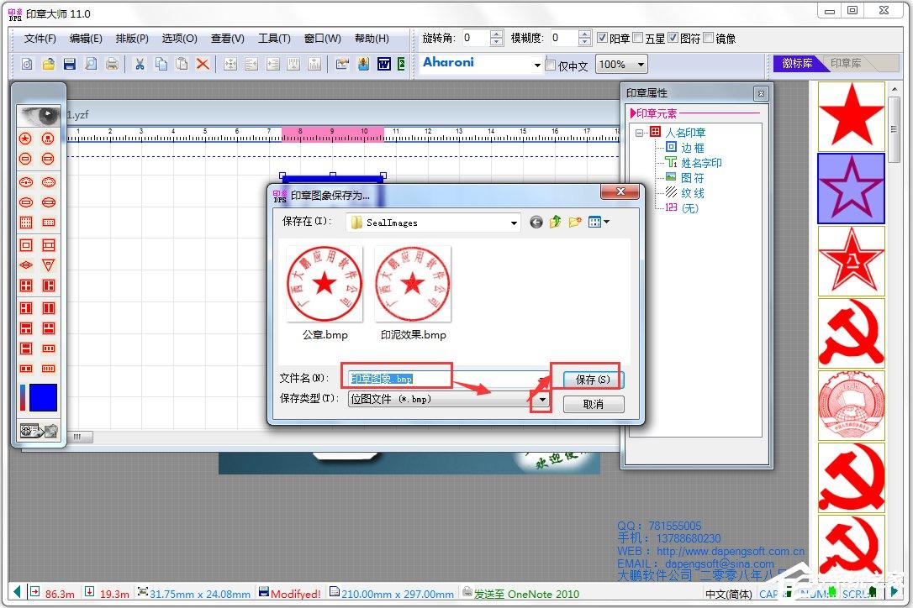Choose the outlined purple star emblem

[x=851, y=188]
